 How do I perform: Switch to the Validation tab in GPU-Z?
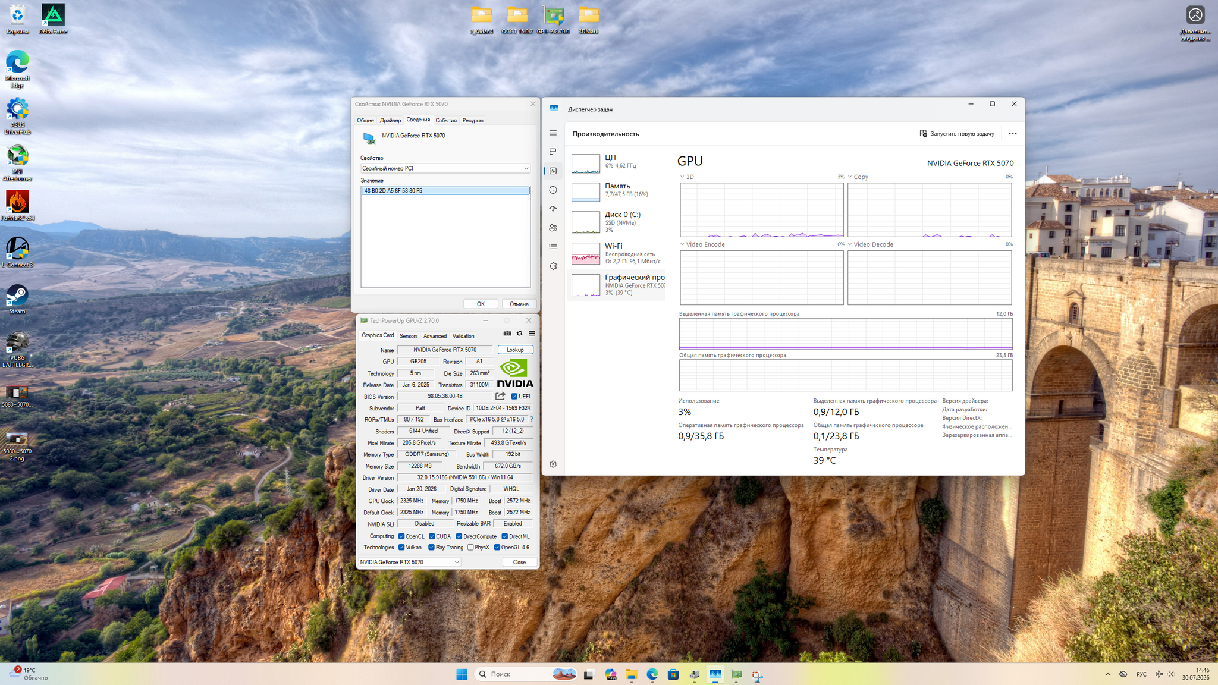(463, 336)
